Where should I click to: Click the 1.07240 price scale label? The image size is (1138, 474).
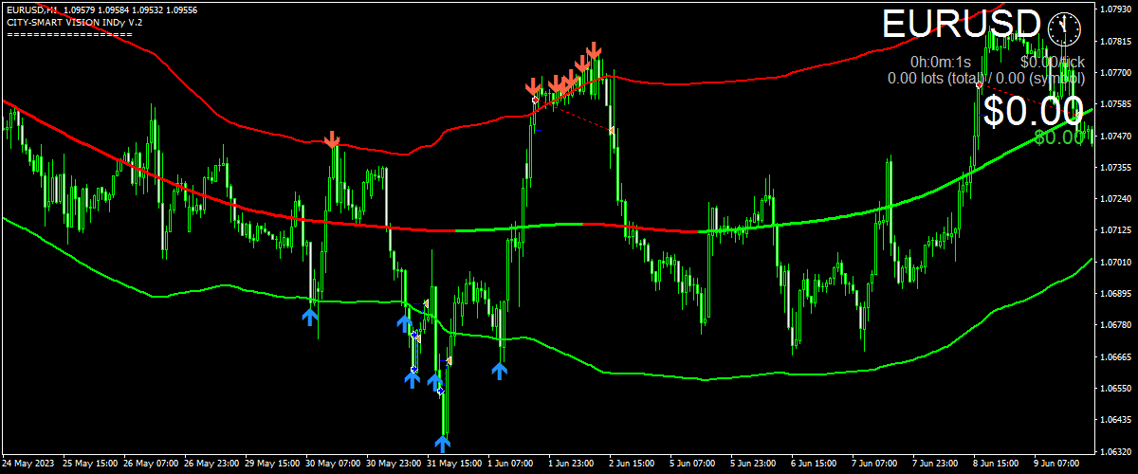(1117, 199)
